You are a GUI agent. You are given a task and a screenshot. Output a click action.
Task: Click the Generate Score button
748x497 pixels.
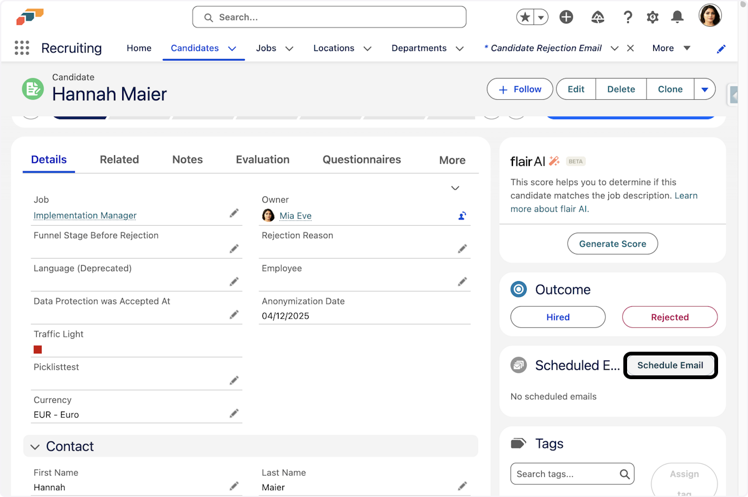point(612,244)
